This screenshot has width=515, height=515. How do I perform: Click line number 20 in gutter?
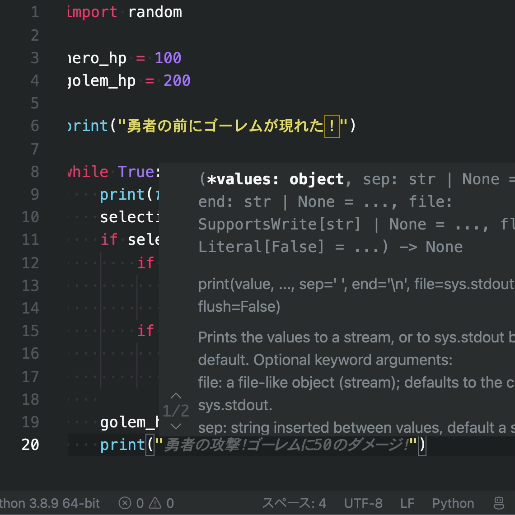pyautogui.click(x=30, y=445)
